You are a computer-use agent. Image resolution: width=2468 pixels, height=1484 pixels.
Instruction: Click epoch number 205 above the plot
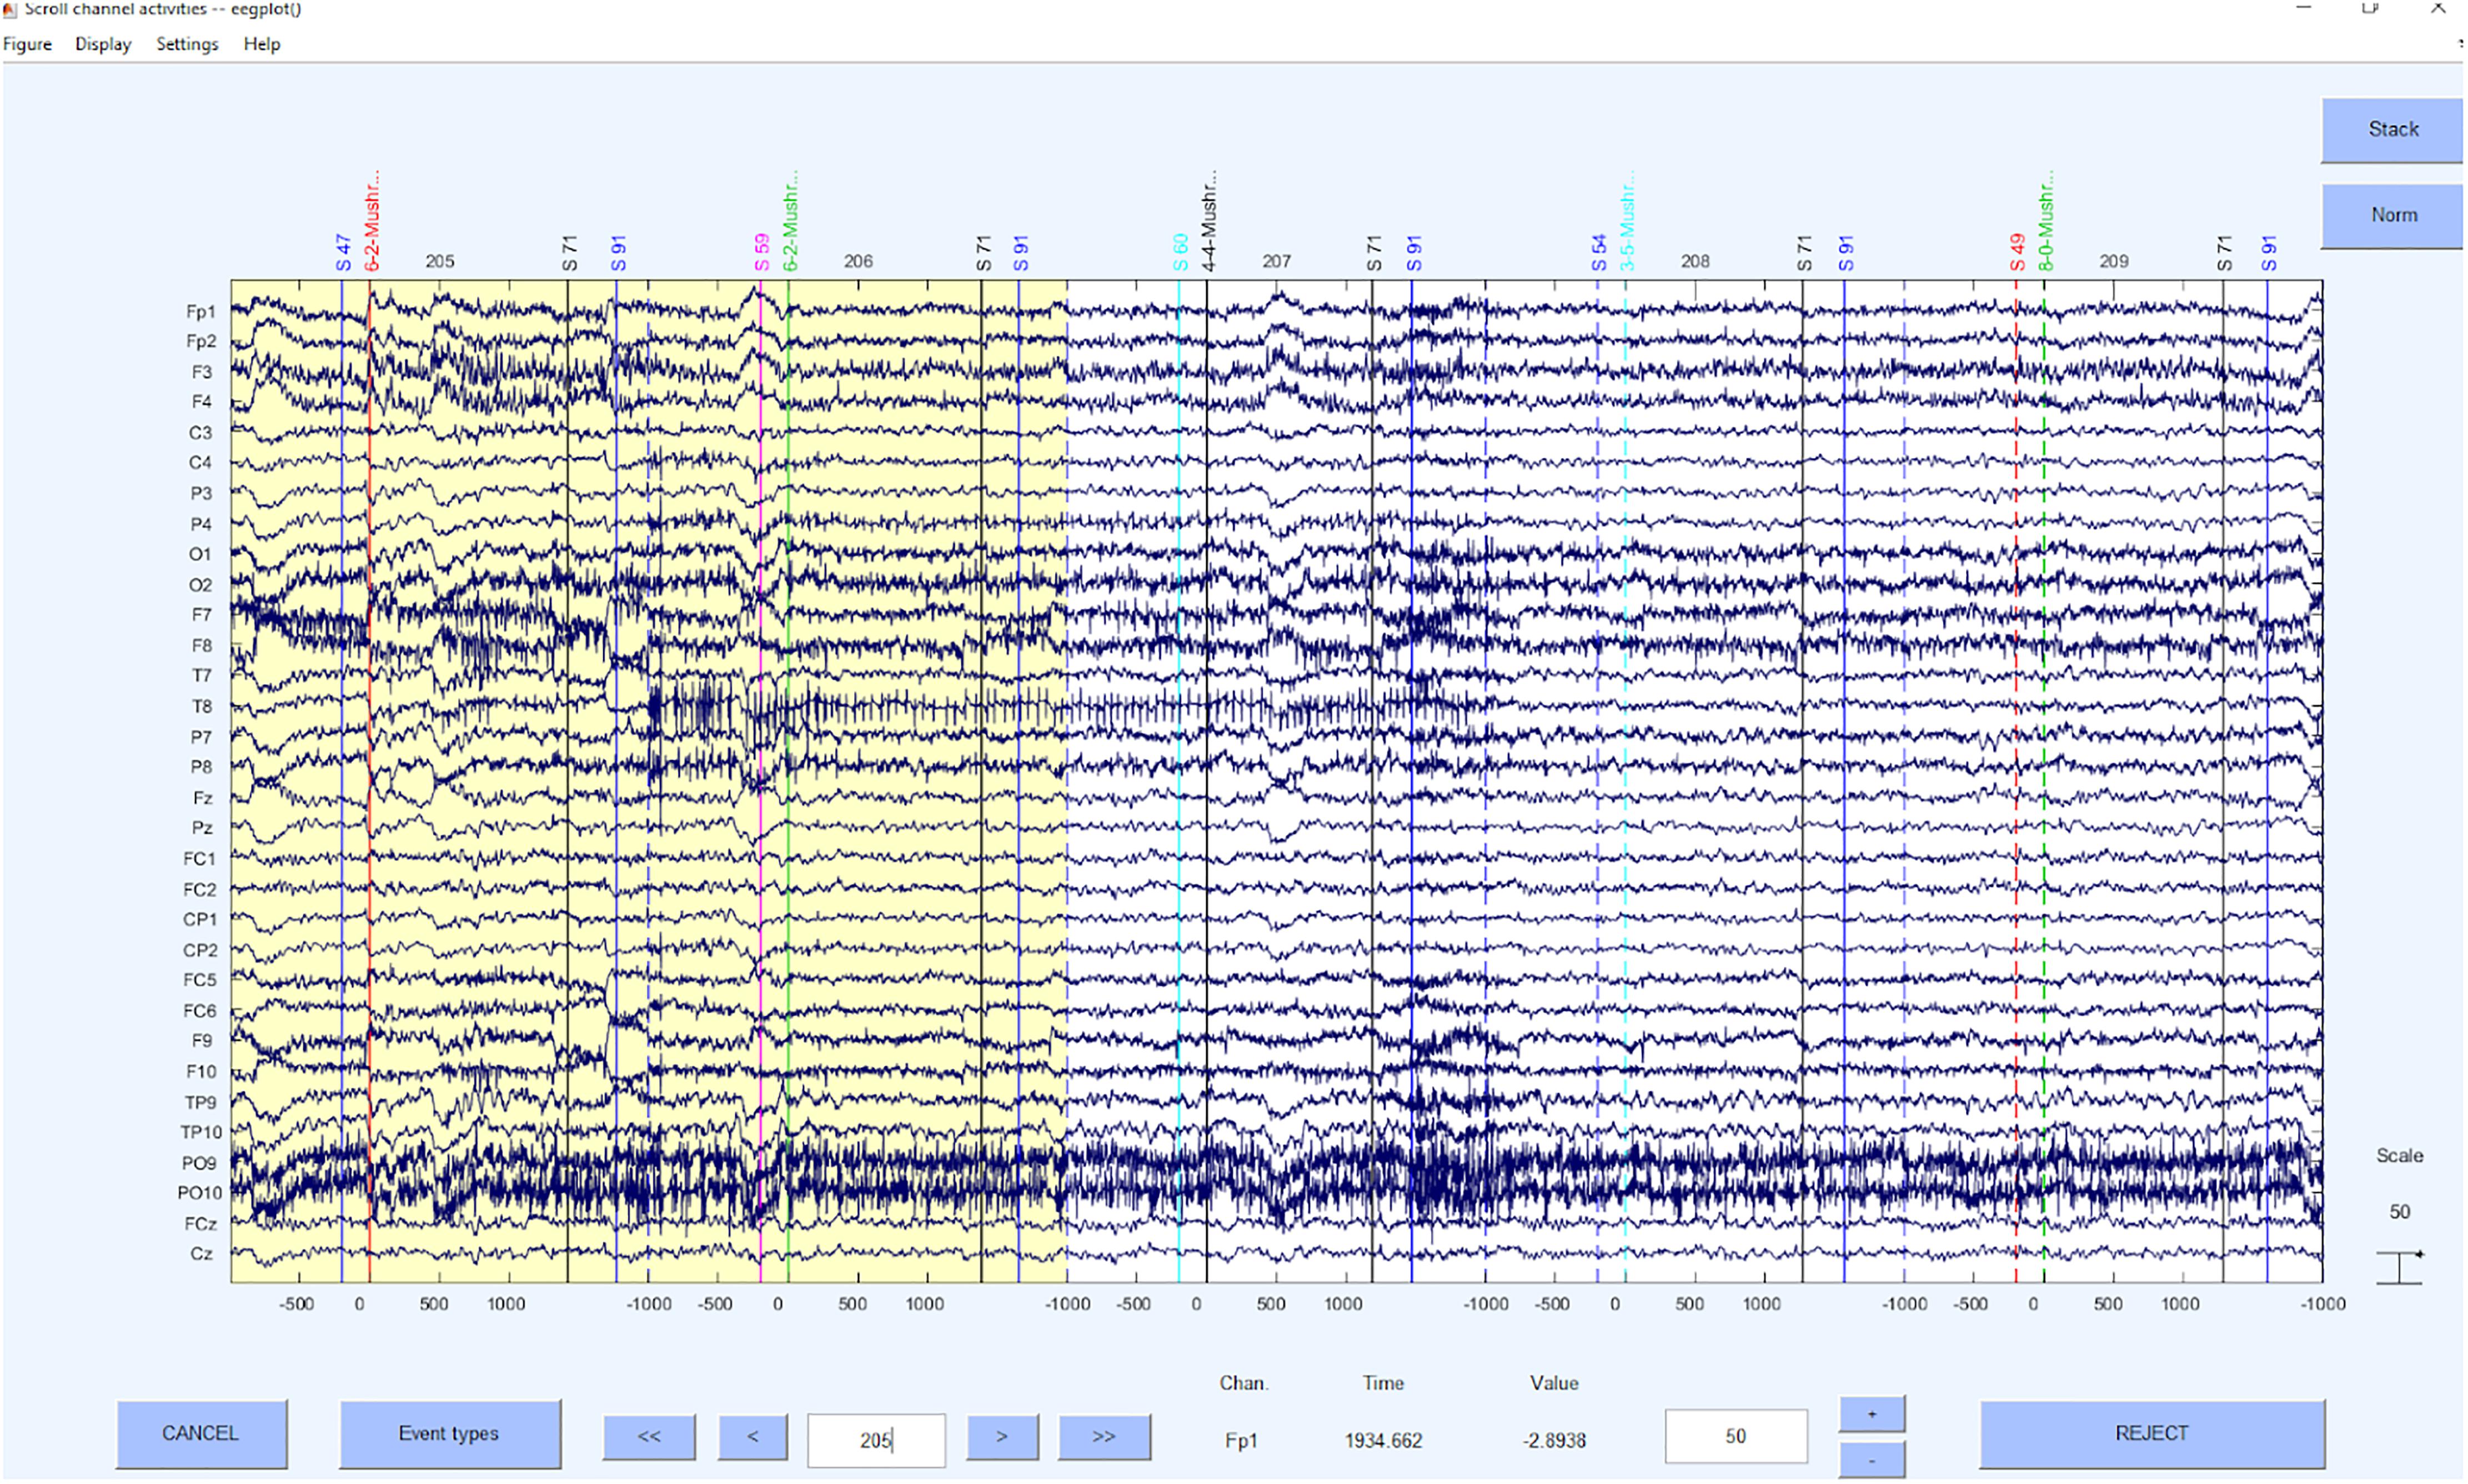pos(440,261)
